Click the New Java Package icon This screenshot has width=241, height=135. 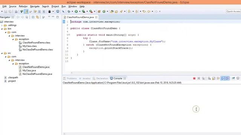point(99,12)
